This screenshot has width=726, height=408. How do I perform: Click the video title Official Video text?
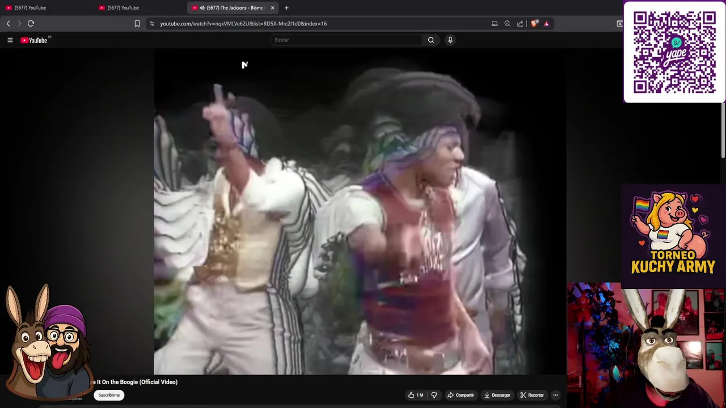point(136,382)
